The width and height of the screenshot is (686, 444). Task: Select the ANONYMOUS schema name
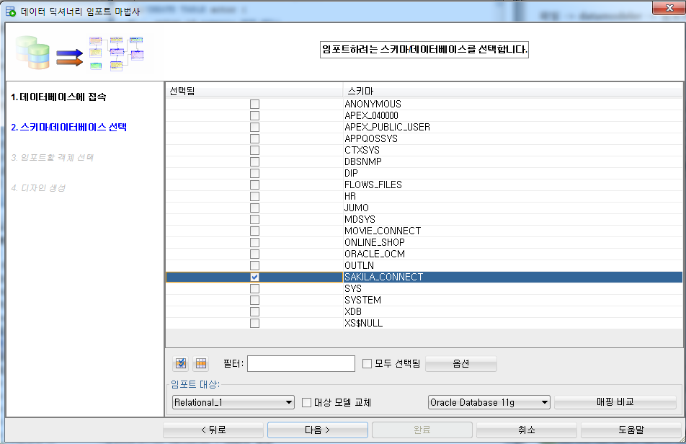[373, 104]
